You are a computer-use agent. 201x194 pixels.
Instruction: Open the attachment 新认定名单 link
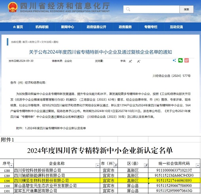[x=55, y=128]
